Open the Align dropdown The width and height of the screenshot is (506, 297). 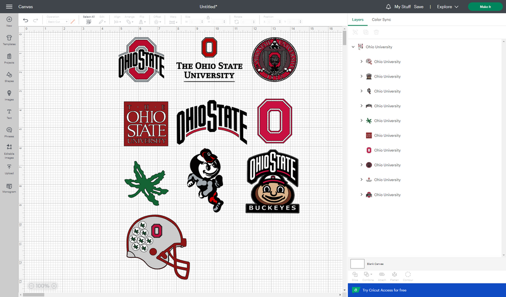click(x=117, y=22)
